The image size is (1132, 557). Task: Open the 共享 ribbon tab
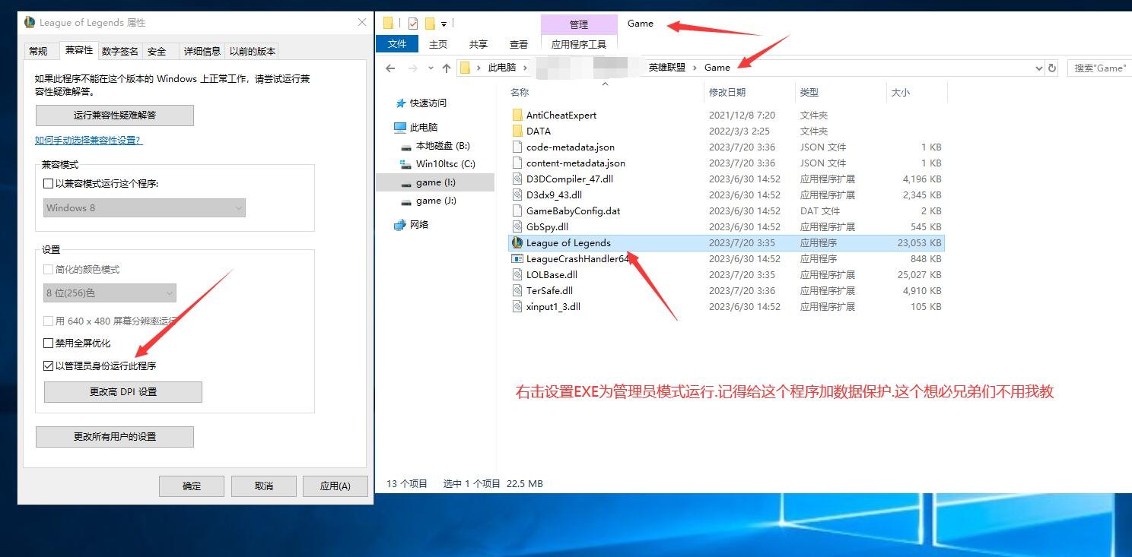(479, 44)
